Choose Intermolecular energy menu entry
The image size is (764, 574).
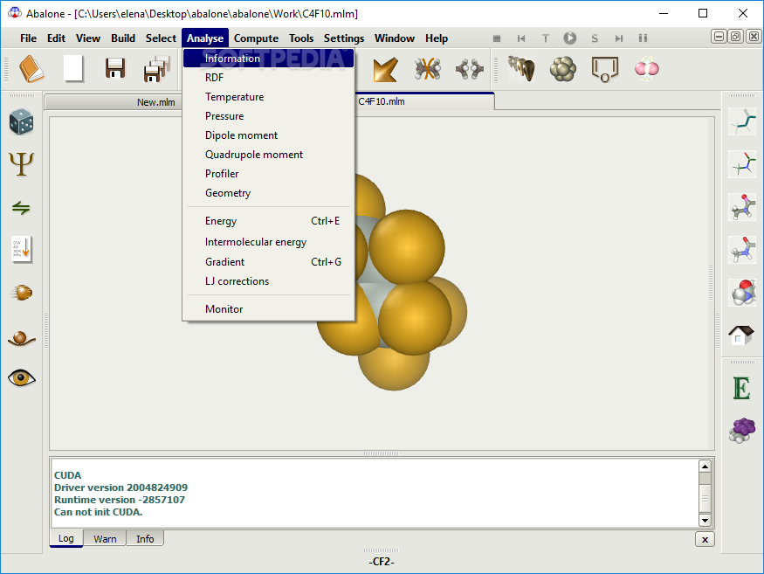pyautogui.click(x=268, y=242)
